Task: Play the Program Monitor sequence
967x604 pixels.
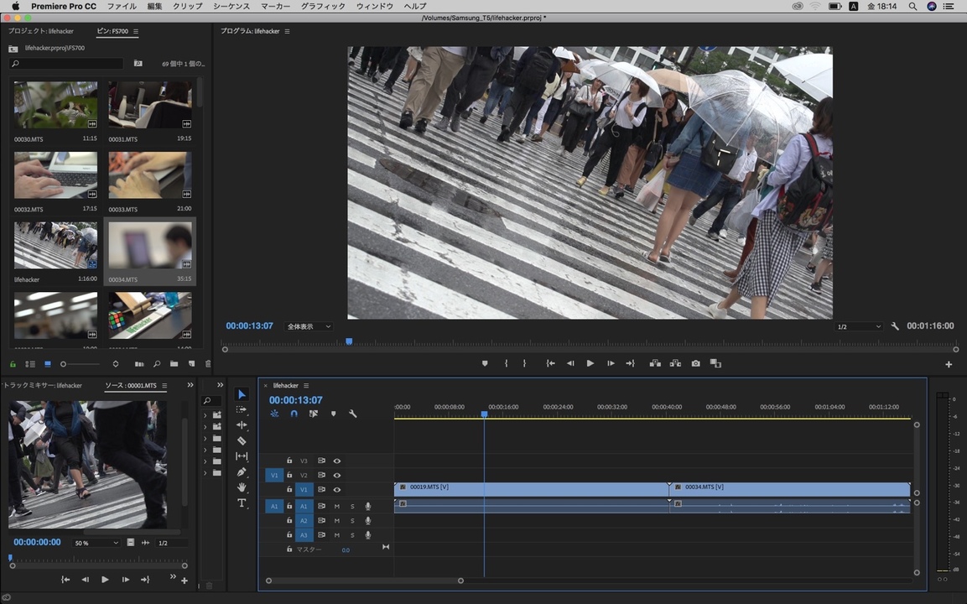Action: click(x=590, y=363)
